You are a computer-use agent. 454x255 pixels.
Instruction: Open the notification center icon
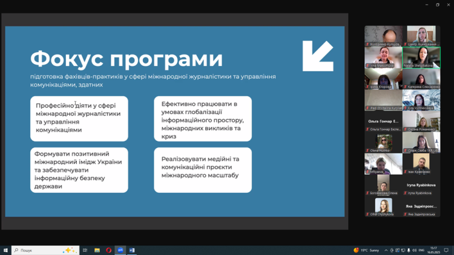(x=447, y=250)
